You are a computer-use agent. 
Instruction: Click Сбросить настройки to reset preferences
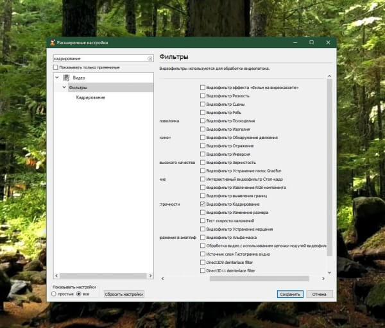[124, 294]
